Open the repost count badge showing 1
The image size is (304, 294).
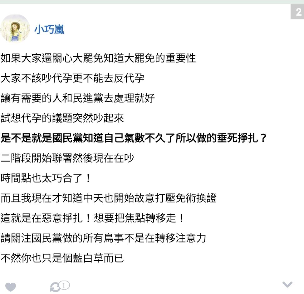pyautogui.click(x=64, y=285)
